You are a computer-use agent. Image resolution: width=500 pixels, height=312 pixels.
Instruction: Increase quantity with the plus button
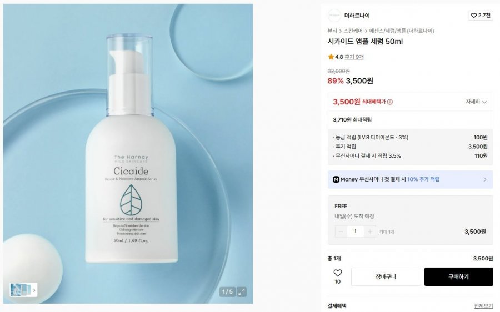point(370,232)
